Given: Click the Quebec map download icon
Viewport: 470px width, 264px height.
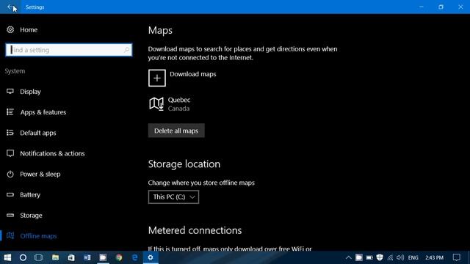Looking at the screenshot, I should [x=156, y=104].
